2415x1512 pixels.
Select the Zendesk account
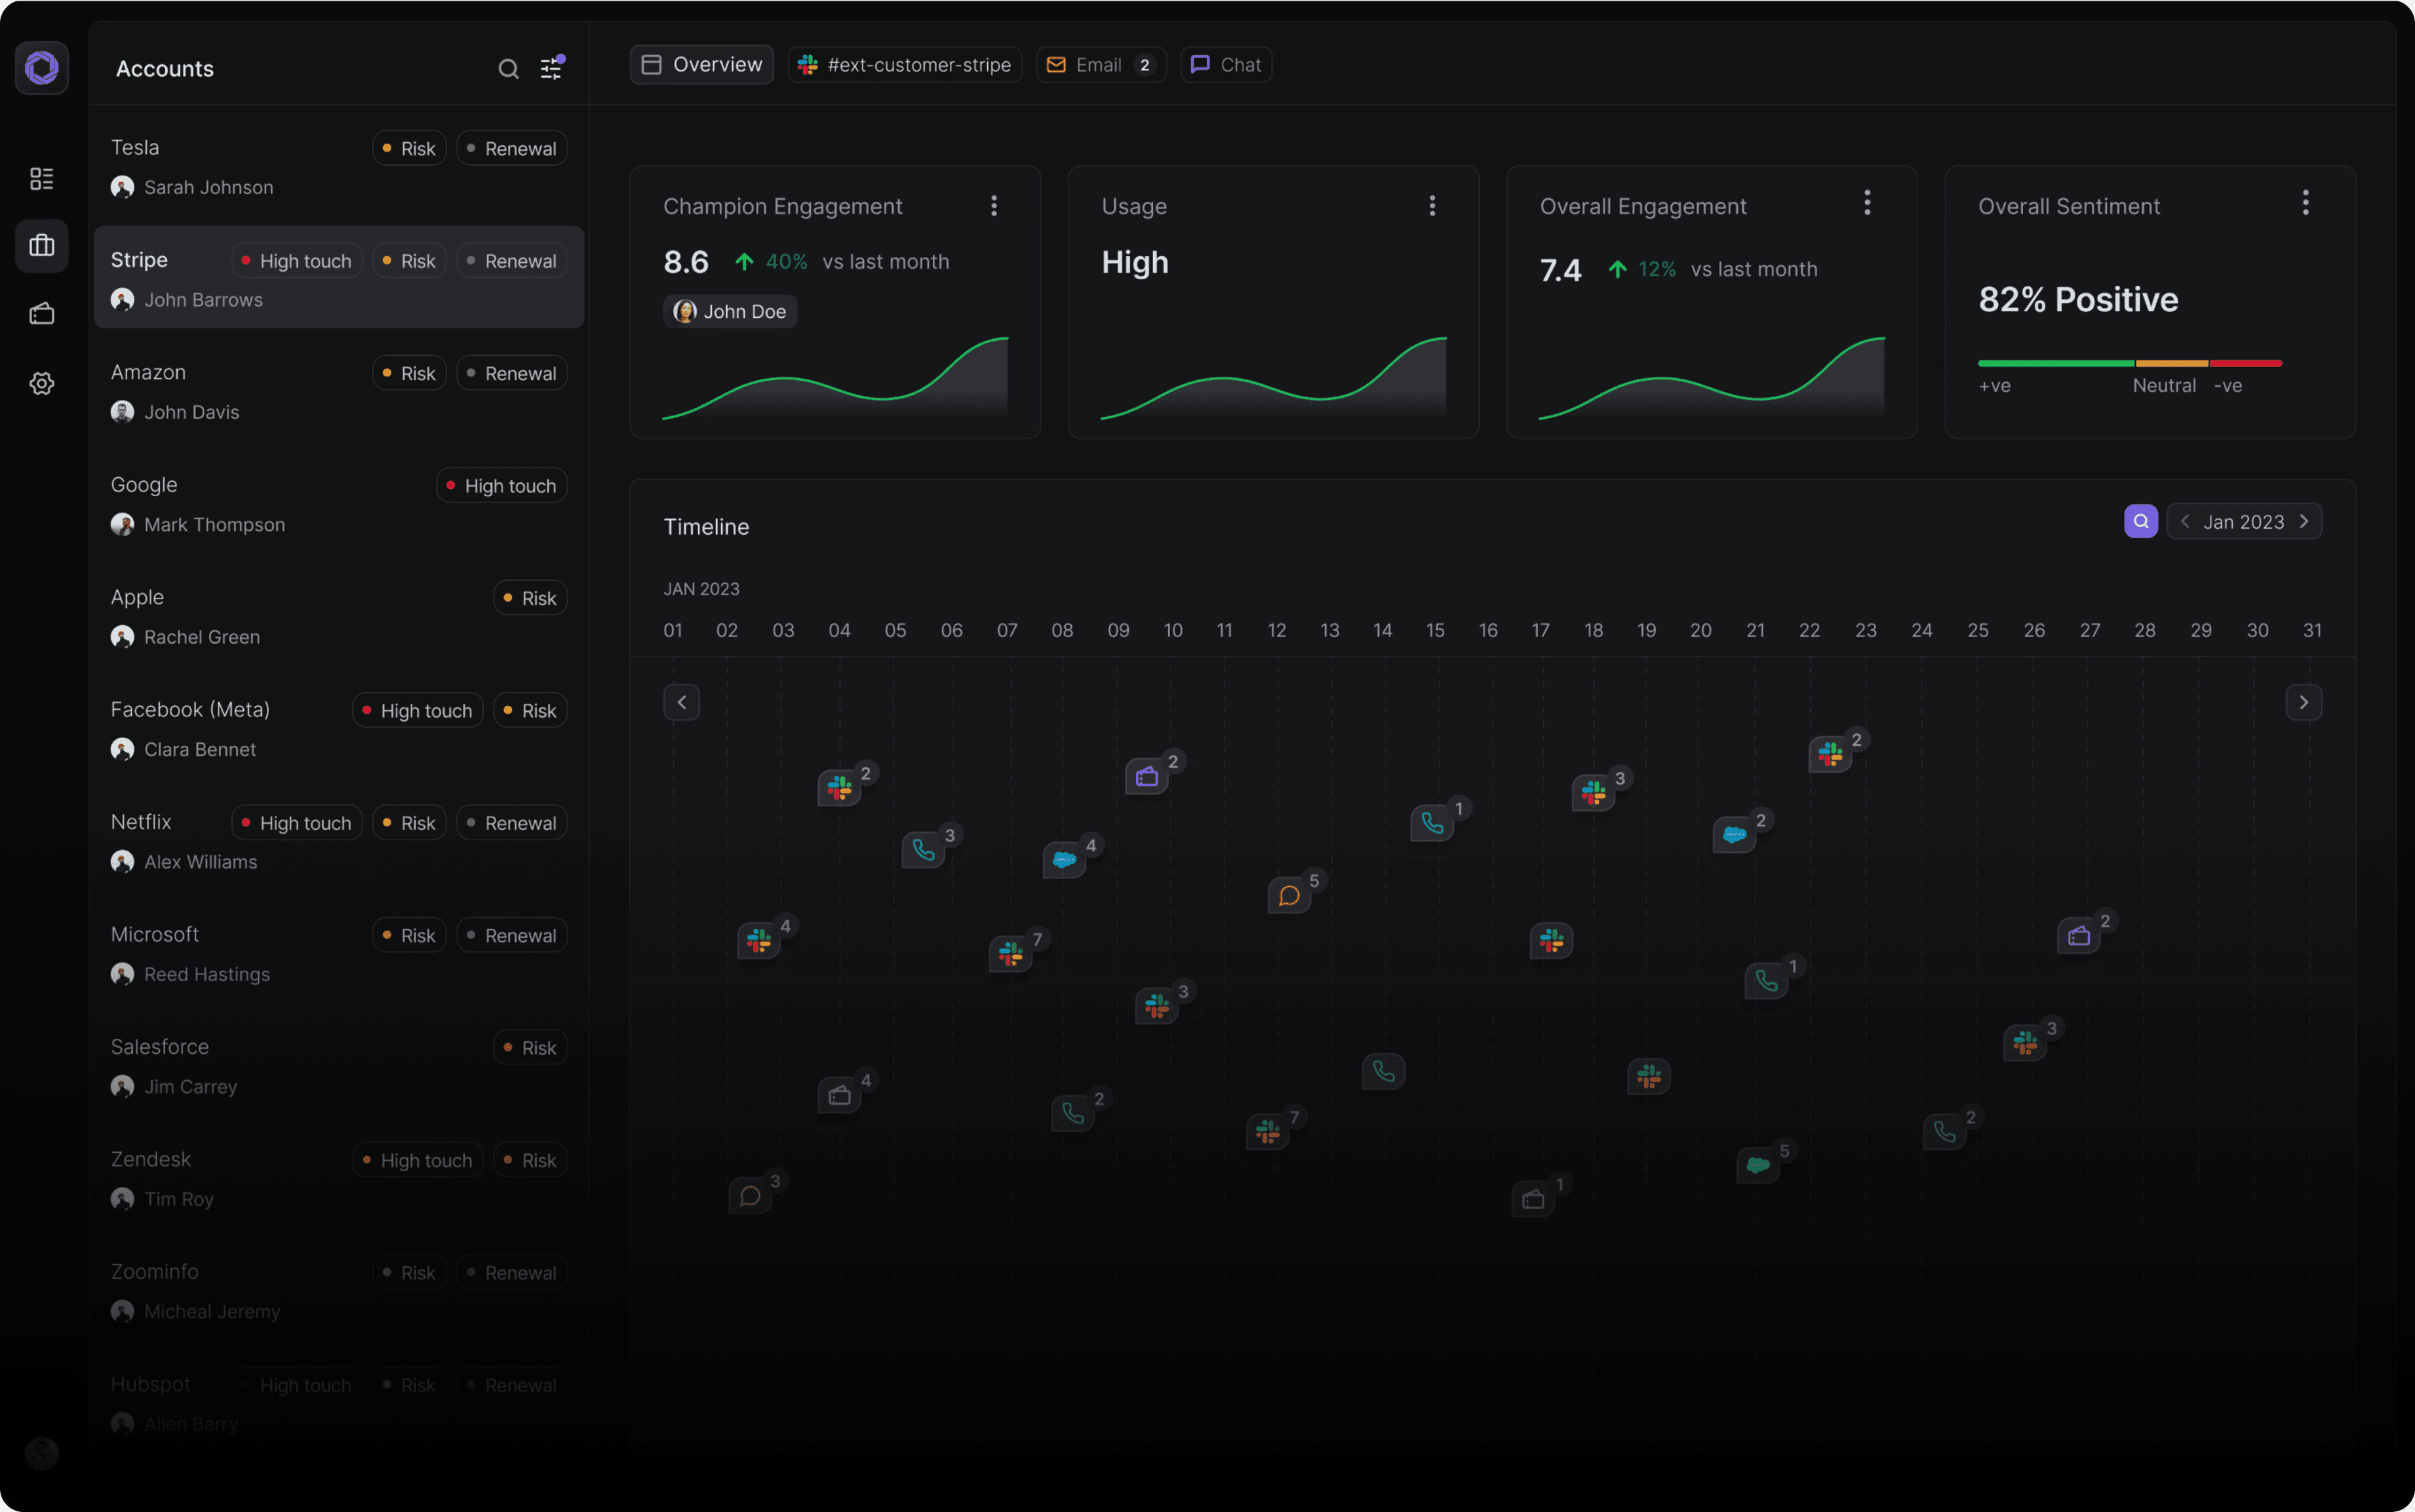(338, 1178)
